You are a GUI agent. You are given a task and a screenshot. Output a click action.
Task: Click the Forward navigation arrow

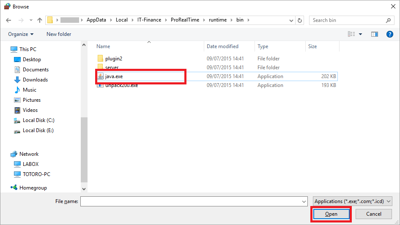click(x=21, y=20)
